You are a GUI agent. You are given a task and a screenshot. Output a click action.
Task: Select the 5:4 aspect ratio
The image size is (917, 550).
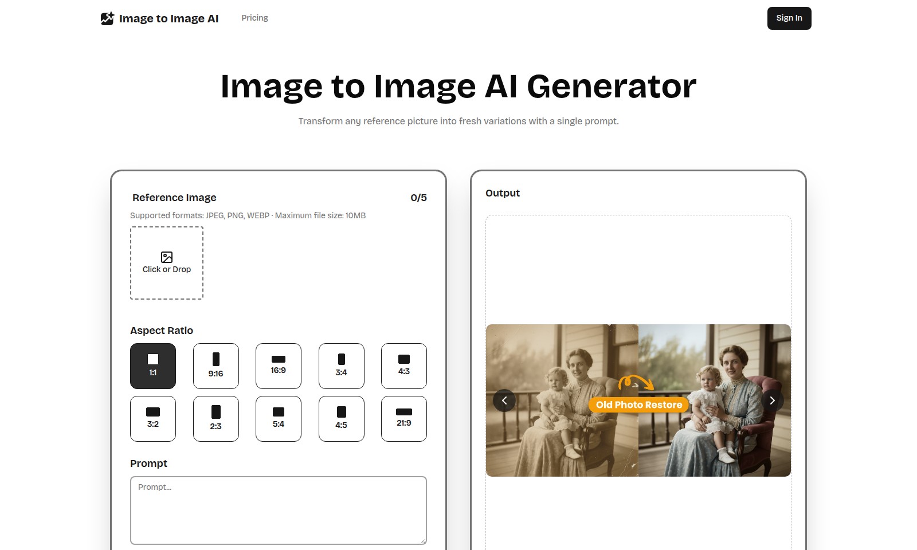click(x=279, y=419)
